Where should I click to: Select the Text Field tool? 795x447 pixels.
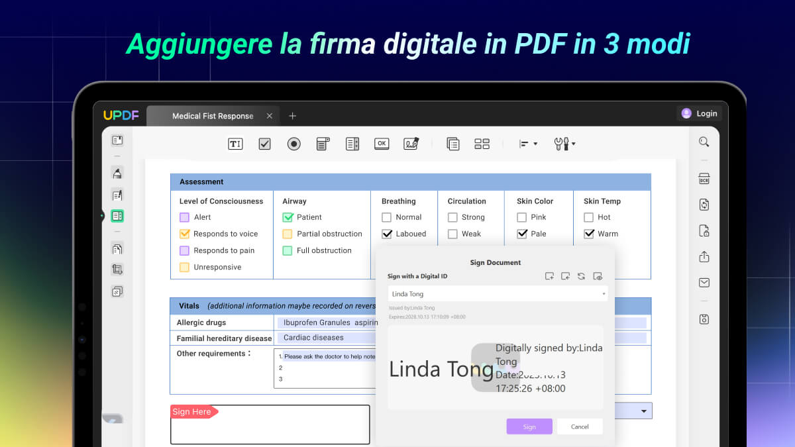pyautogui.click(x=235, y=143)
